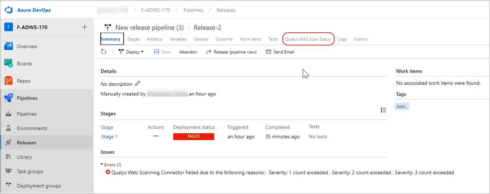
Task: Add new item with the plus icon
Action: point(85,27)
